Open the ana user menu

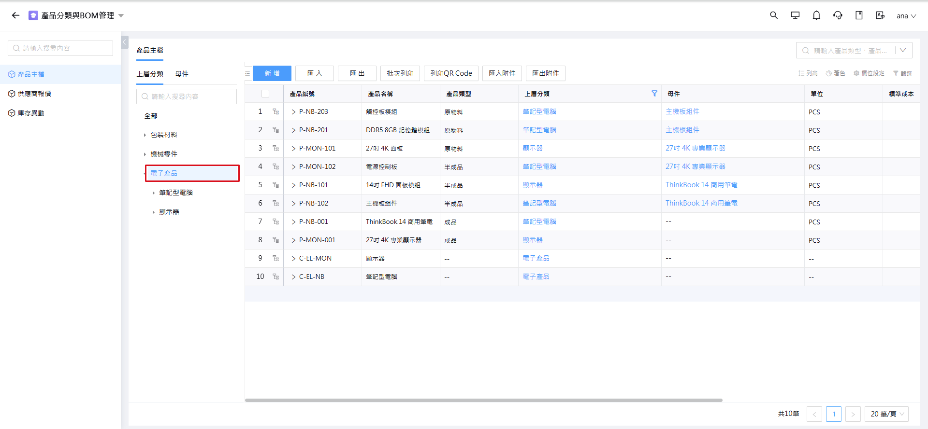(906, 16)
